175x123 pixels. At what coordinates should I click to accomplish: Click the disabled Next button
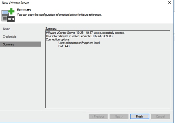coord(119,116)
